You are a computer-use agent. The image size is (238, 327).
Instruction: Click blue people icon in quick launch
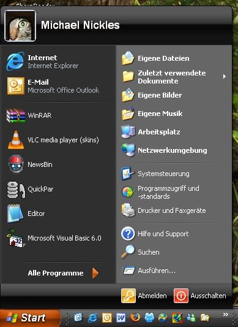(149, 318)
